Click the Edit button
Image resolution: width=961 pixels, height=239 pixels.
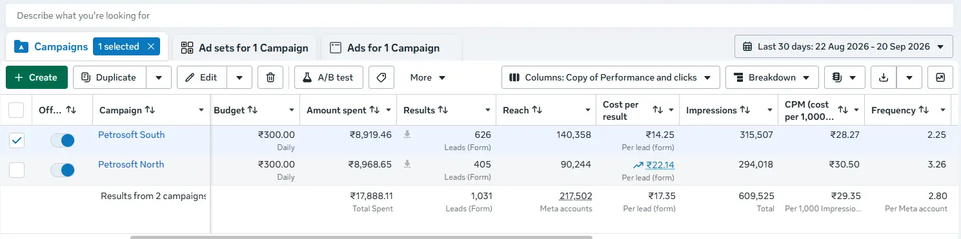point(201,77)
